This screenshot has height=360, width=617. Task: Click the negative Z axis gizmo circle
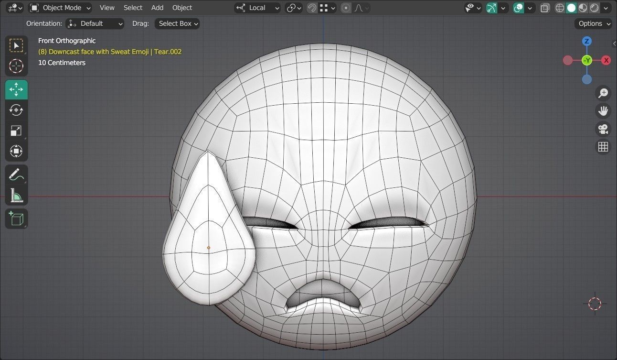(x=587, y=79)
